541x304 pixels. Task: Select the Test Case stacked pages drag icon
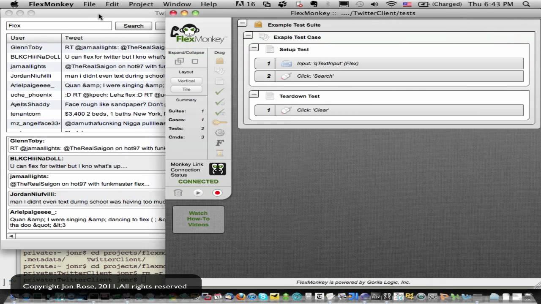(219, 71)
